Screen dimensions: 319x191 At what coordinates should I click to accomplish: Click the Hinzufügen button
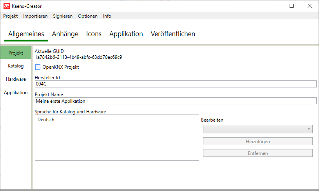257,142
